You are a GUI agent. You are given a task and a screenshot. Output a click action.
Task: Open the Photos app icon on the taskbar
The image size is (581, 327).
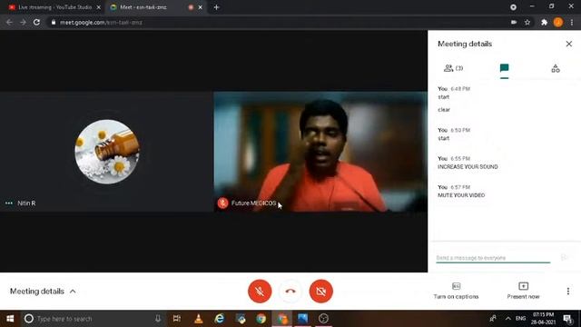pos(302,319)
